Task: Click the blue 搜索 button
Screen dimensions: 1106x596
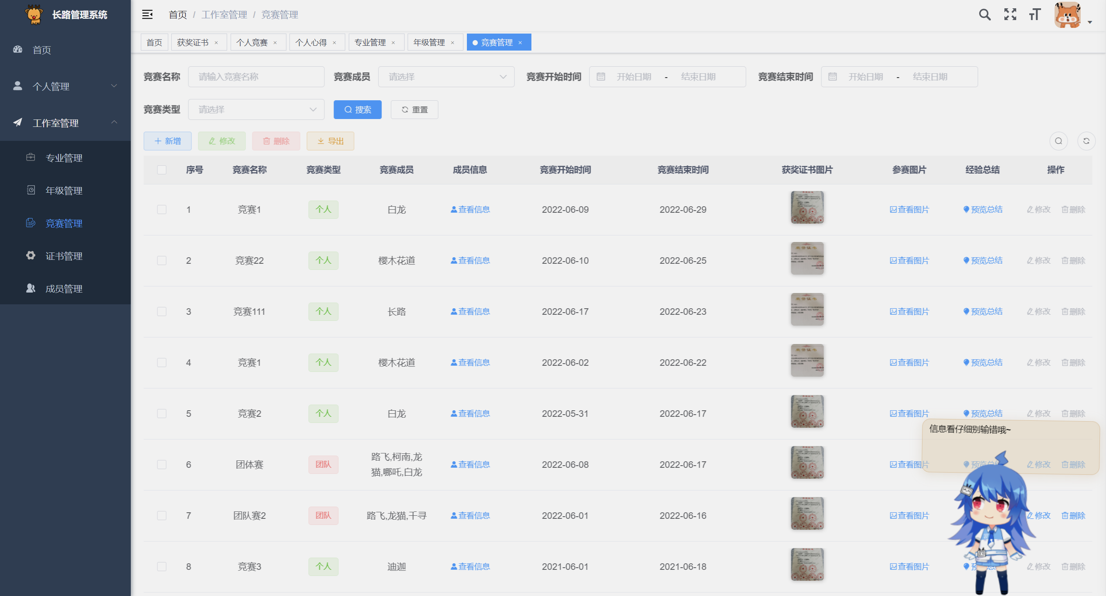Action: [x=357, y=110]
